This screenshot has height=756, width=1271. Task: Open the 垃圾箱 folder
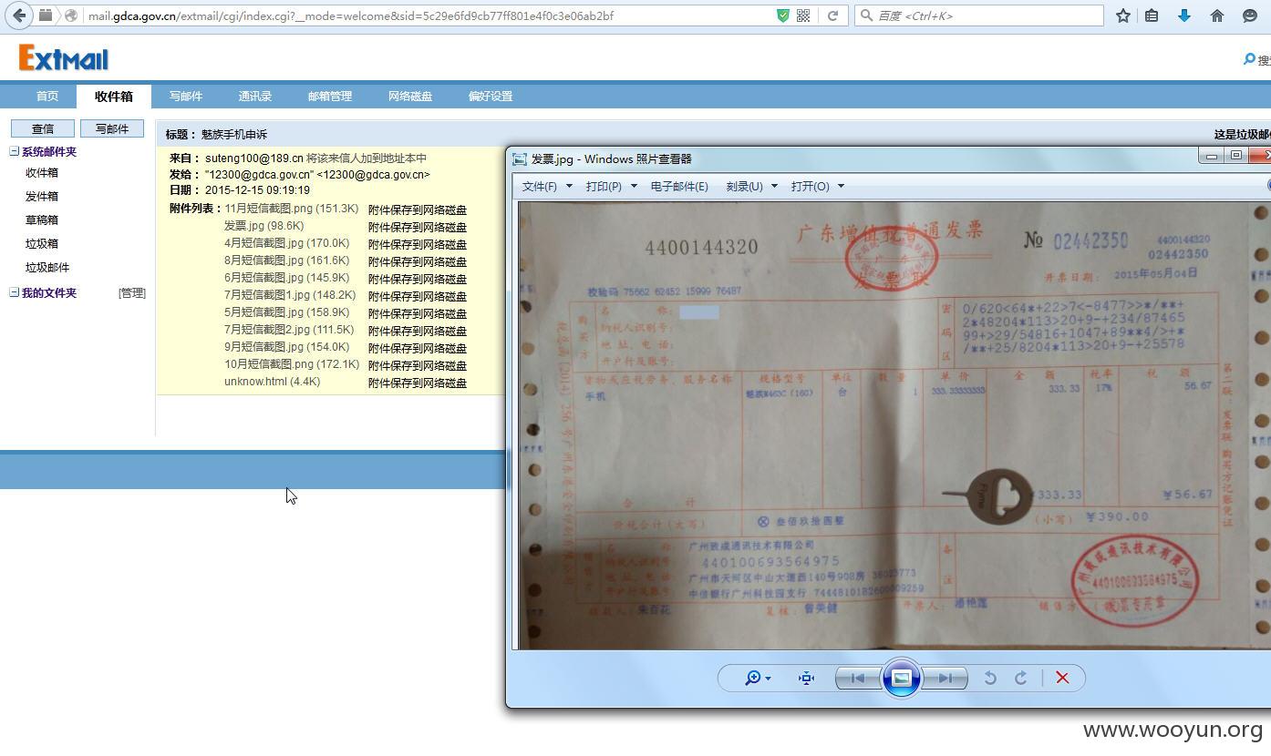pyautogui.click(x=42, y=243)
